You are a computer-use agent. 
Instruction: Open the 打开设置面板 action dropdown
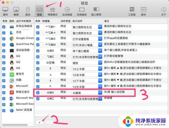coord(100,39)
